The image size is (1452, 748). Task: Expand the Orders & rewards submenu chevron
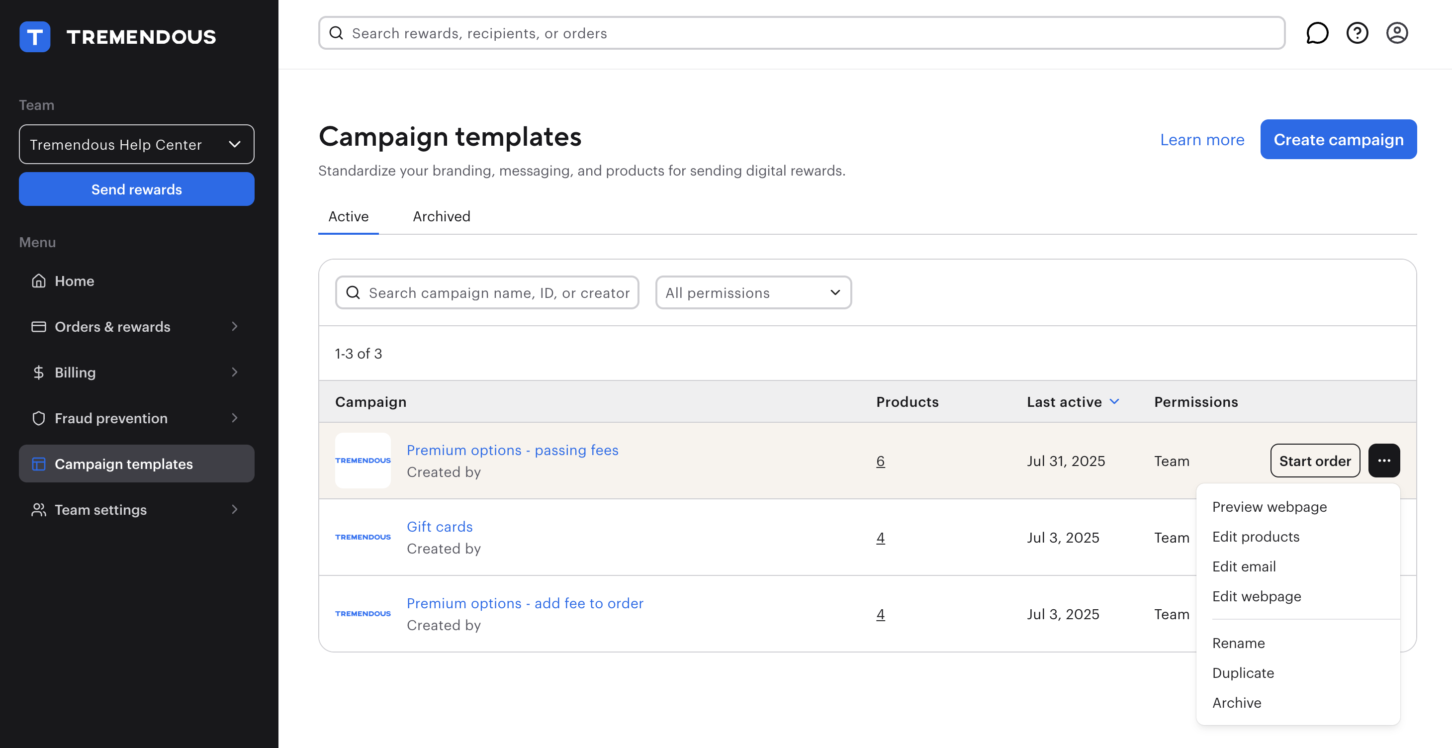(235, 326)
